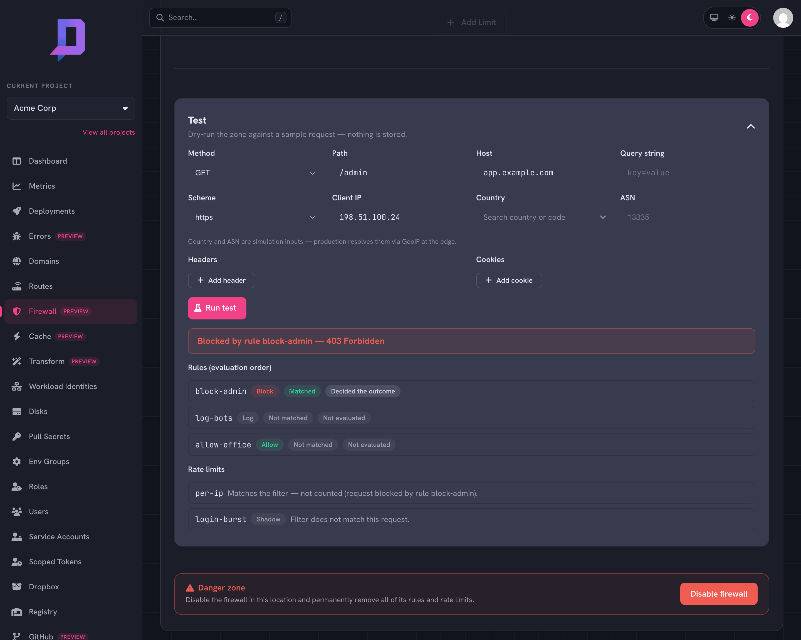Follow the View all projects link
Screen dimensions: 801x640
pos(109,132)
